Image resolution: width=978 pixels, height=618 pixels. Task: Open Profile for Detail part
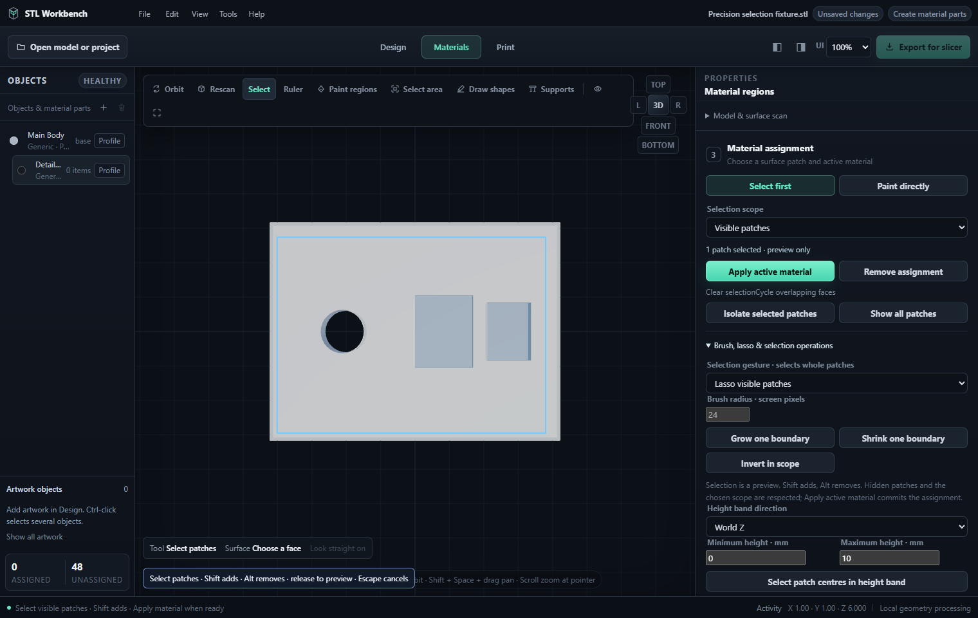(x=109, y=171)
